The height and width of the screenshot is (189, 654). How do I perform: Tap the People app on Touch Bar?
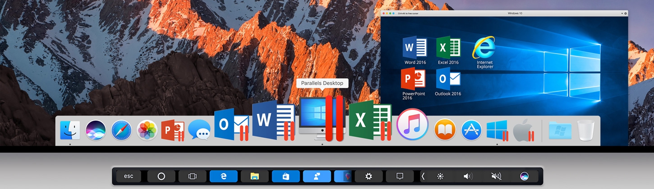coord(317,176)
